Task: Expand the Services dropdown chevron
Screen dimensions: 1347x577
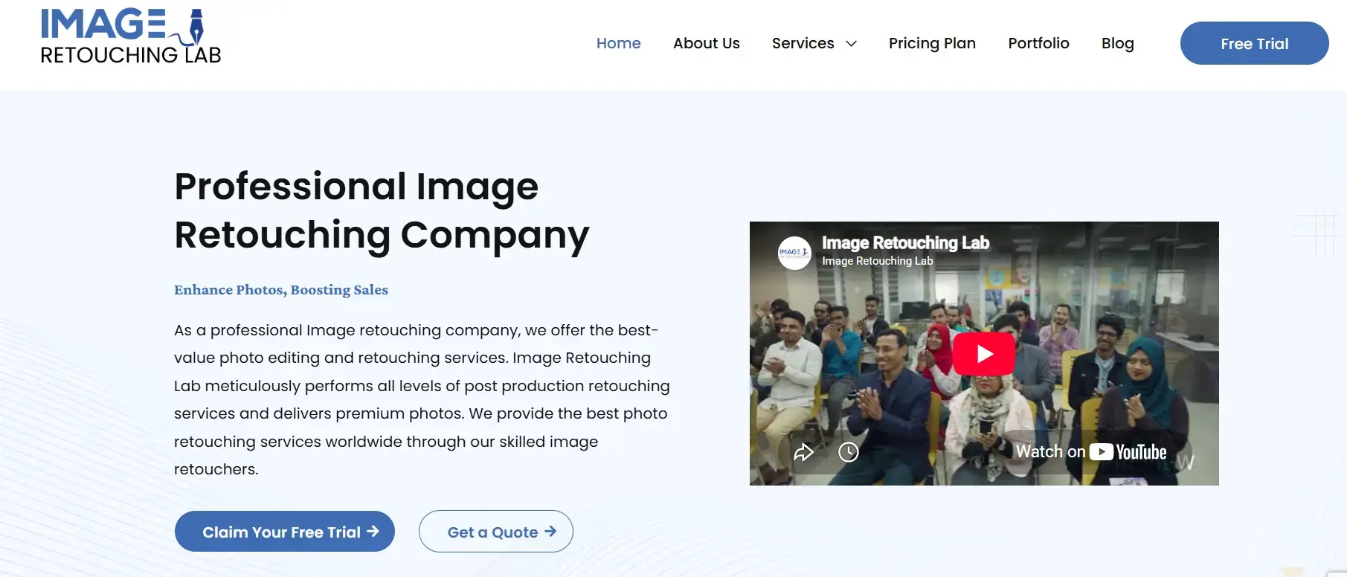Action: click(x=852, y=44)
